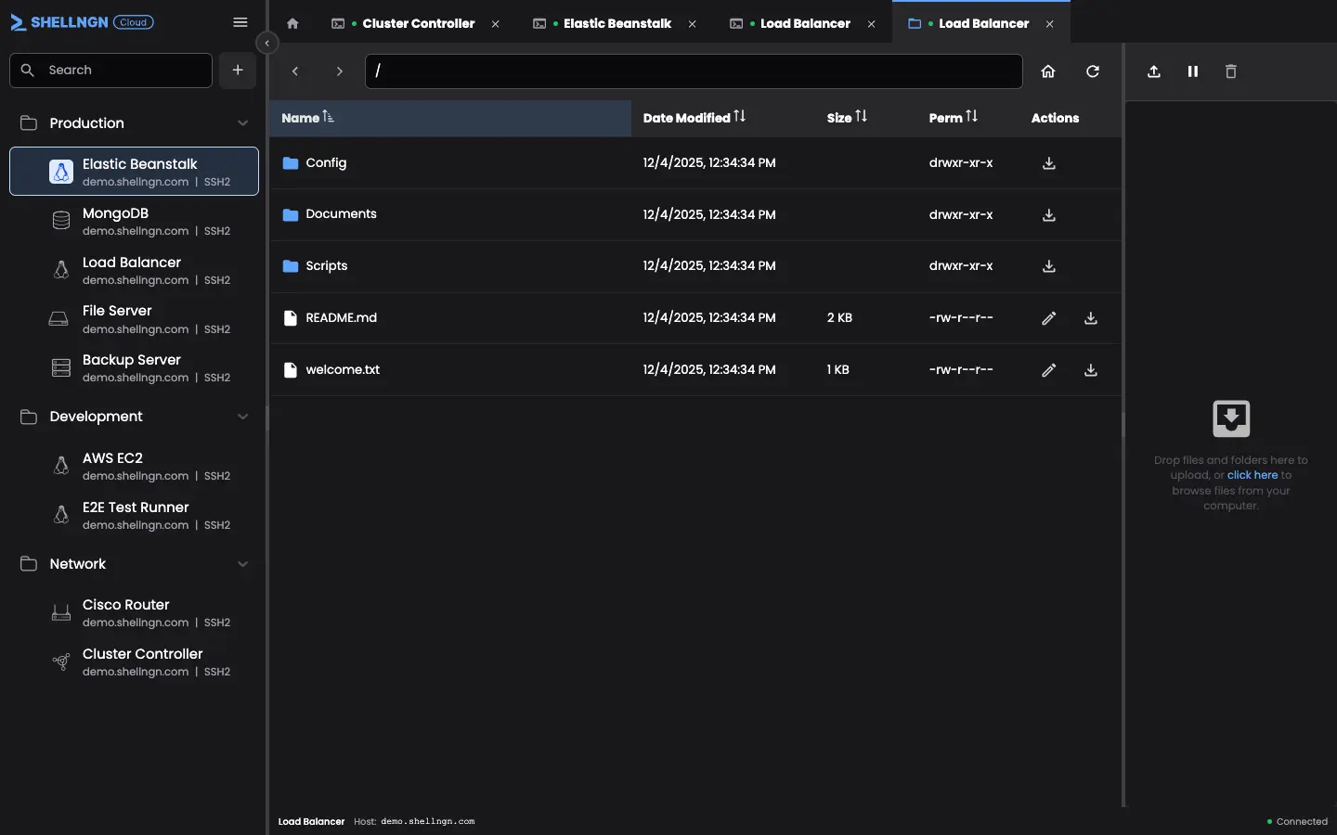Collapse the sidebar with the arrow handle

[266, 43]
